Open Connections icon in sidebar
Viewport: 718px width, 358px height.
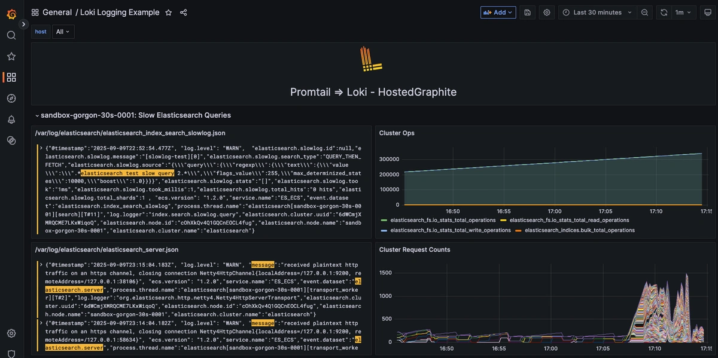pos(11,140)
